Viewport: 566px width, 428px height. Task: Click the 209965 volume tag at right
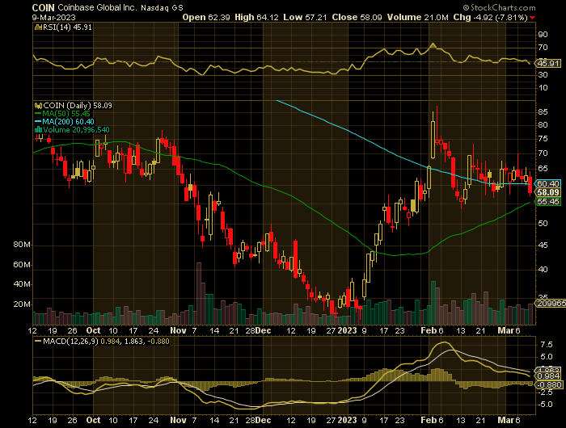tap(551, 304)
